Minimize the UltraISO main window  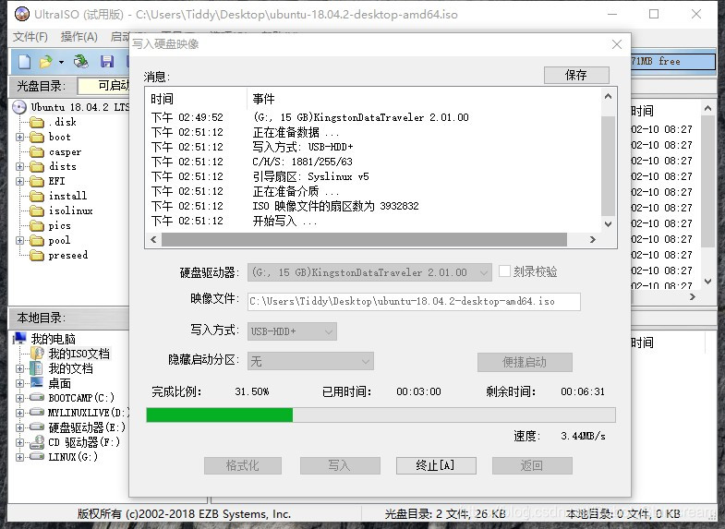tap(612, 15)
